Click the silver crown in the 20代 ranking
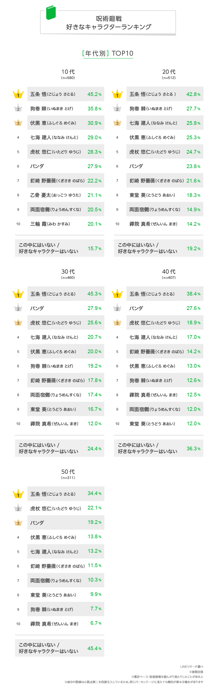 tap(117, 108)
